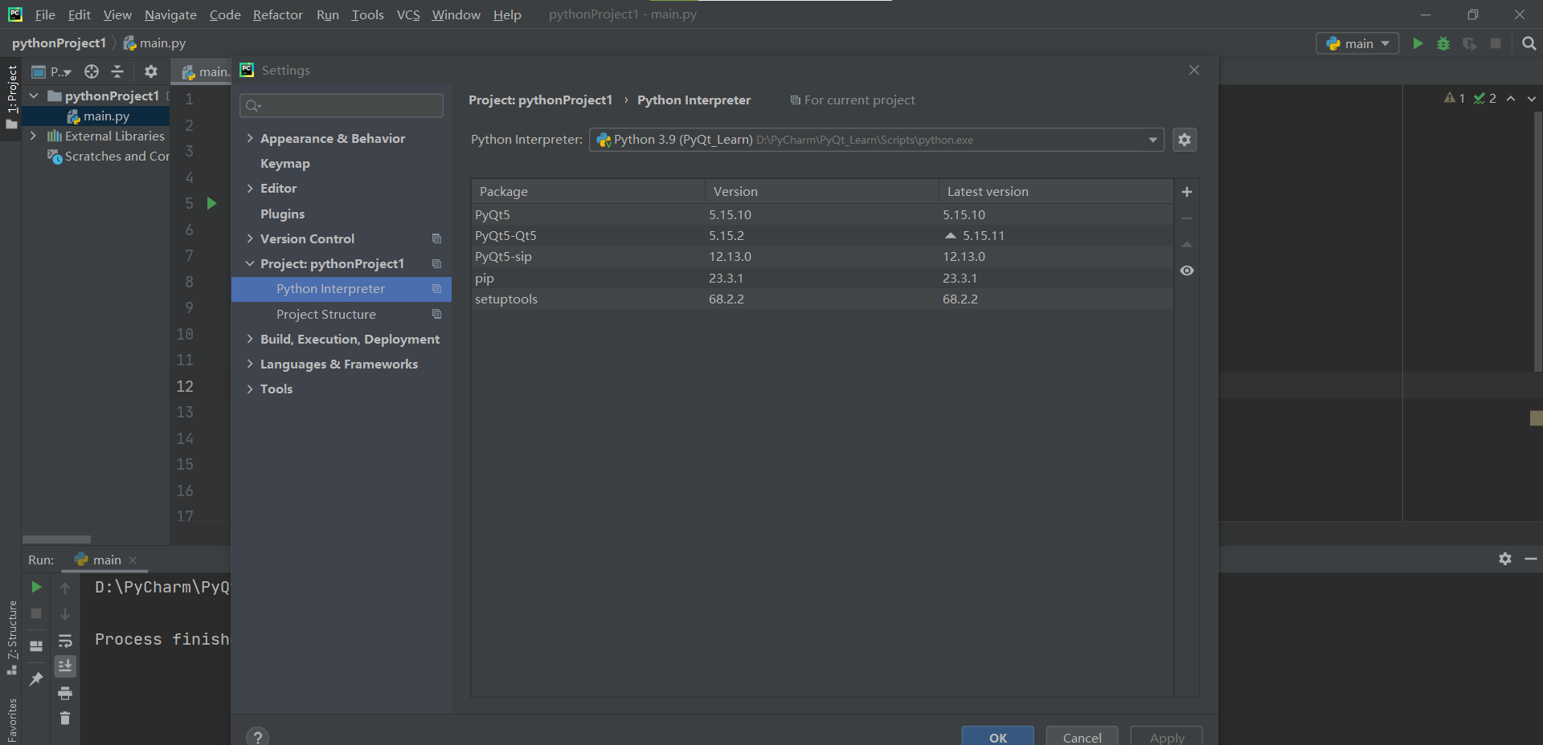Click the settings search field
The height and width of the screenshot is (745, 1543).
click(342, 105)
